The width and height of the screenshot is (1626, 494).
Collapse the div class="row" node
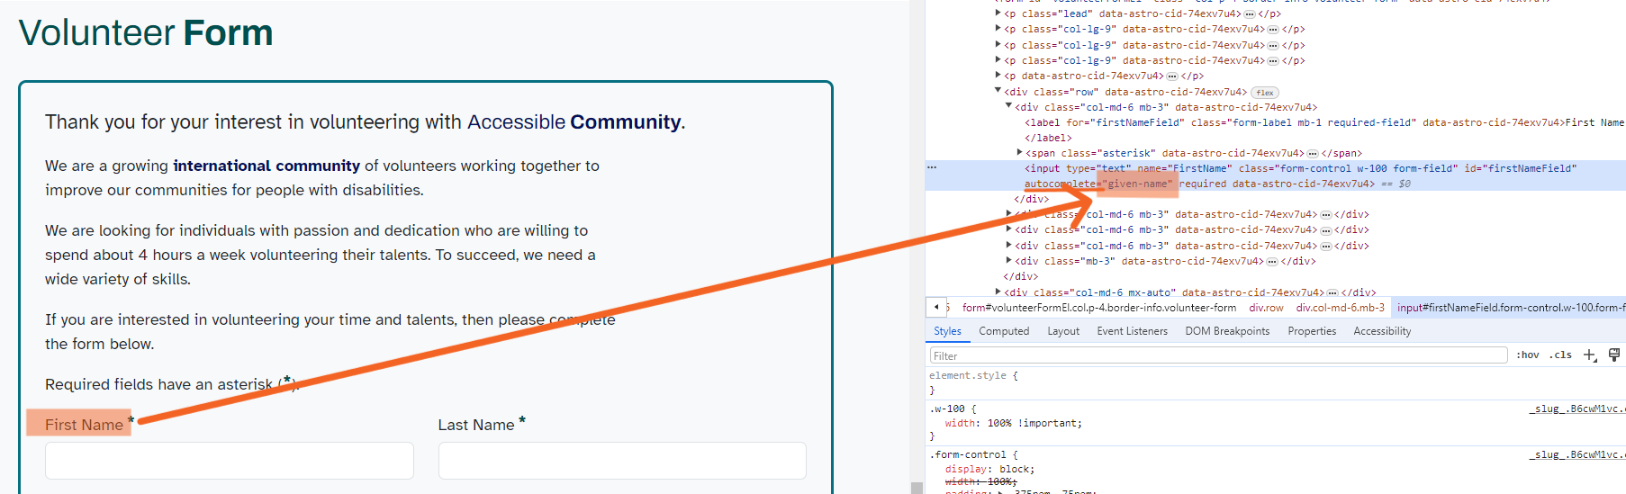tap(998, 91)
